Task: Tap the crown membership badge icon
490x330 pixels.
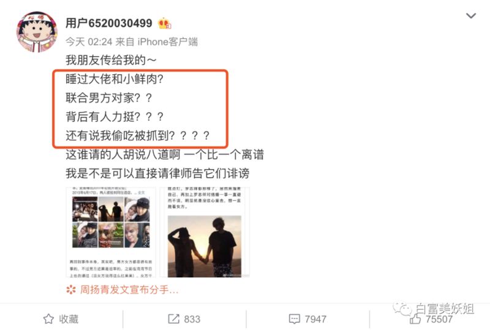Action: pos(164,23)
